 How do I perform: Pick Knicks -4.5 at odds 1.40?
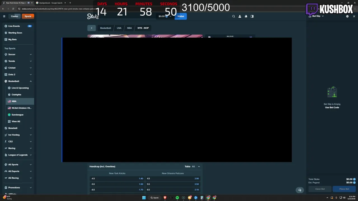[x=117, y=178]
